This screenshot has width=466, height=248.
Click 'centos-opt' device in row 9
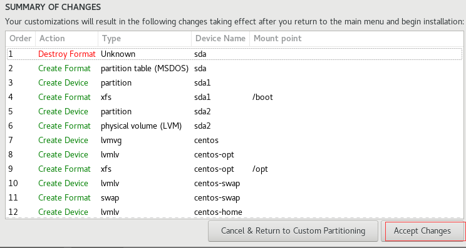coord(214,169)
